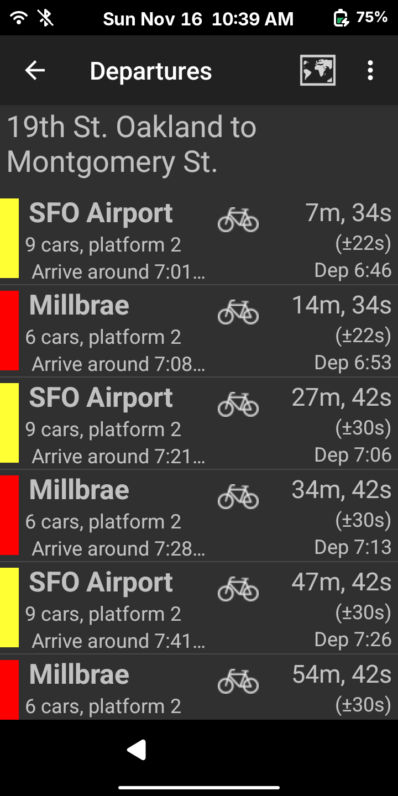The height and width of the screenshot is (796, 398).
Task: Tap bike icon on the Dep 6:53 Millbrae train
Action: (x=238, y=312)
